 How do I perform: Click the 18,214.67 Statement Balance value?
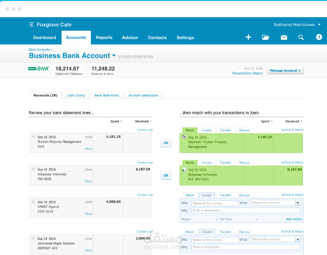pos(67,69)
